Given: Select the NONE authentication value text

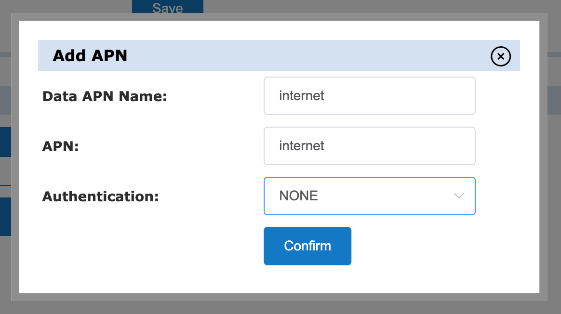Looking at the screenshot, I should pyautogui.click(x=299, y=196).
